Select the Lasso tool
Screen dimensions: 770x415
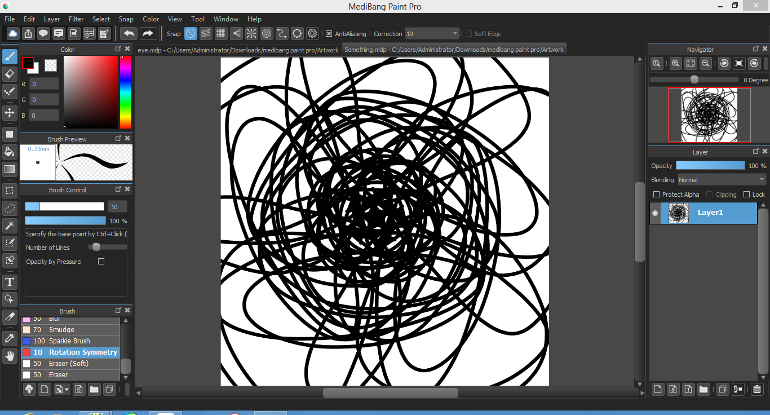(x=10, y=208)
